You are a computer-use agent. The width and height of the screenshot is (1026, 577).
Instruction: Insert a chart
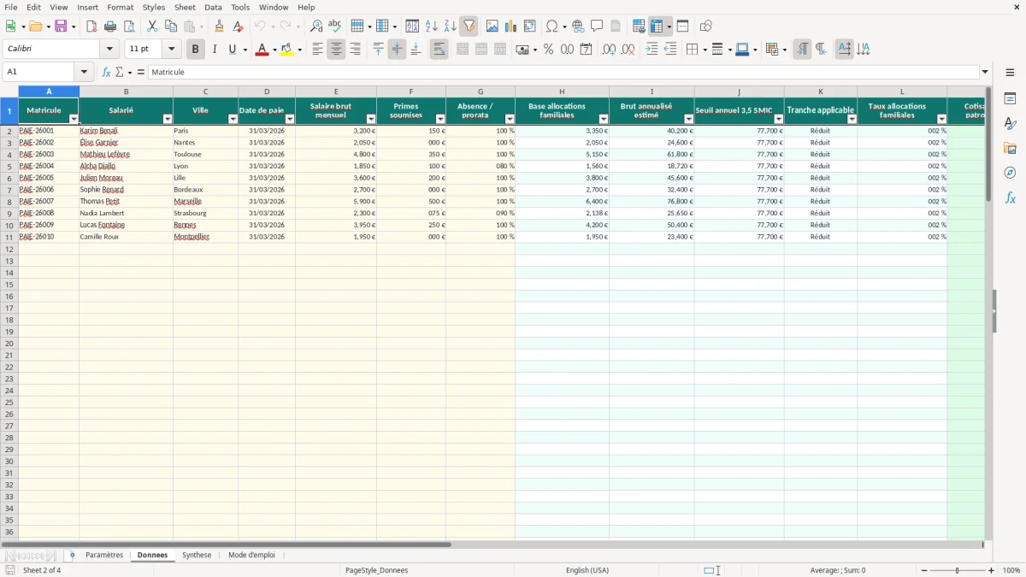point(511,26)
